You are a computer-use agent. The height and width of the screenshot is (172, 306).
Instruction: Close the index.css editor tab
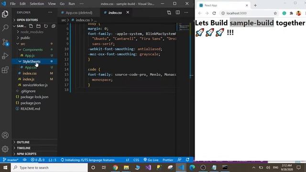tap(128, 12)
